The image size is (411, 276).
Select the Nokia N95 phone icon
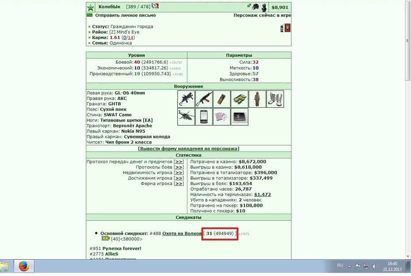(204, 117)
